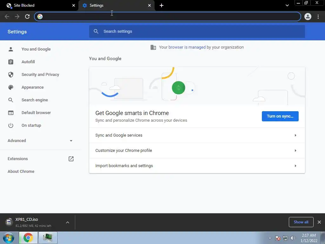Click the address bar field

pos(168,17)
